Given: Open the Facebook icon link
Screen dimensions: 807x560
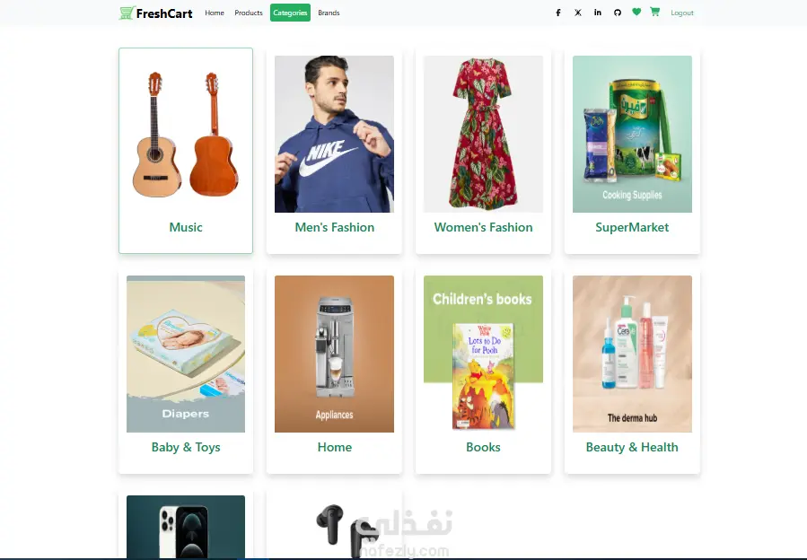Looking at the screenshot, I should pos(558,13).
